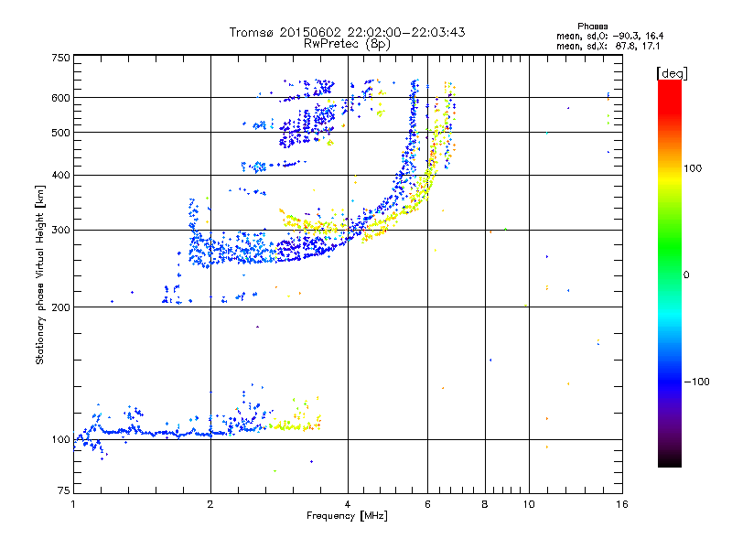This screenshot has width=732, height=549.
Task: Click the '300' y-axis tick label
Action: pos(61,231)
